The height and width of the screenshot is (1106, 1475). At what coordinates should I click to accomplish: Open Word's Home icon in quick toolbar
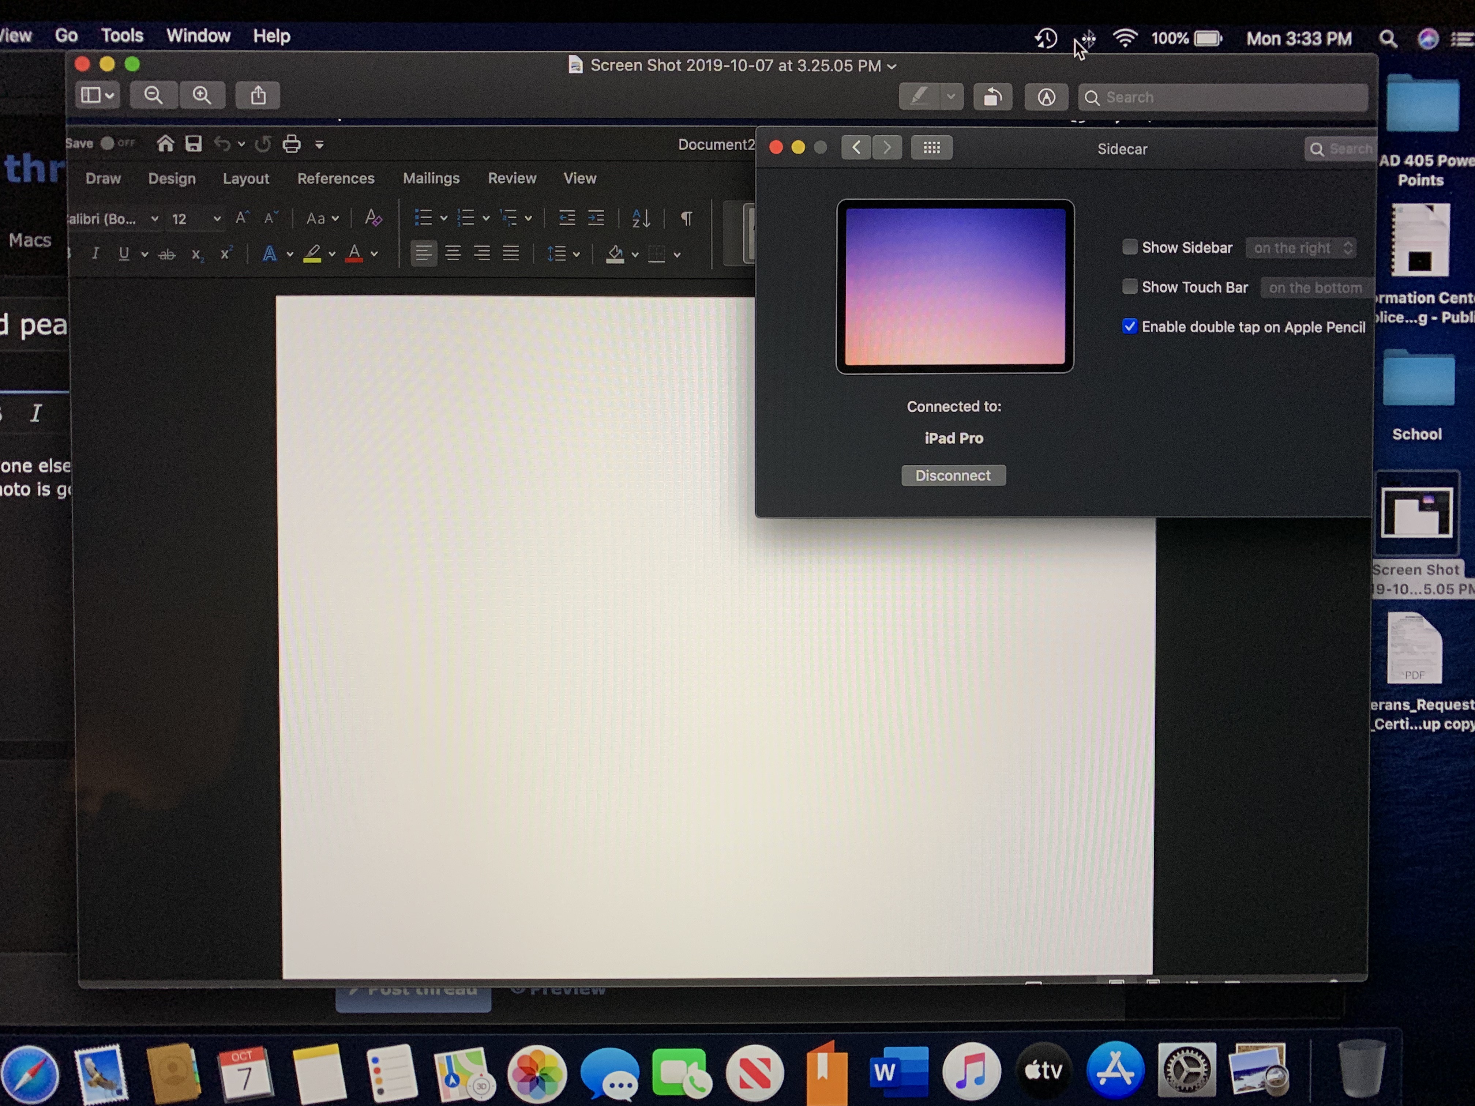(x=165, y=144)
